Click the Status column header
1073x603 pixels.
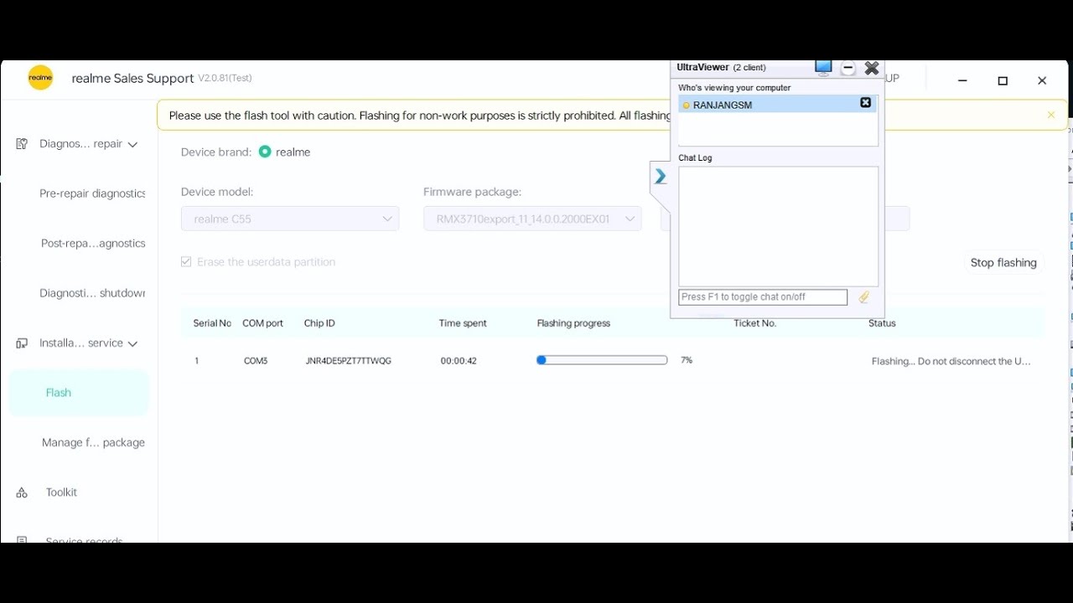point(882,323)
